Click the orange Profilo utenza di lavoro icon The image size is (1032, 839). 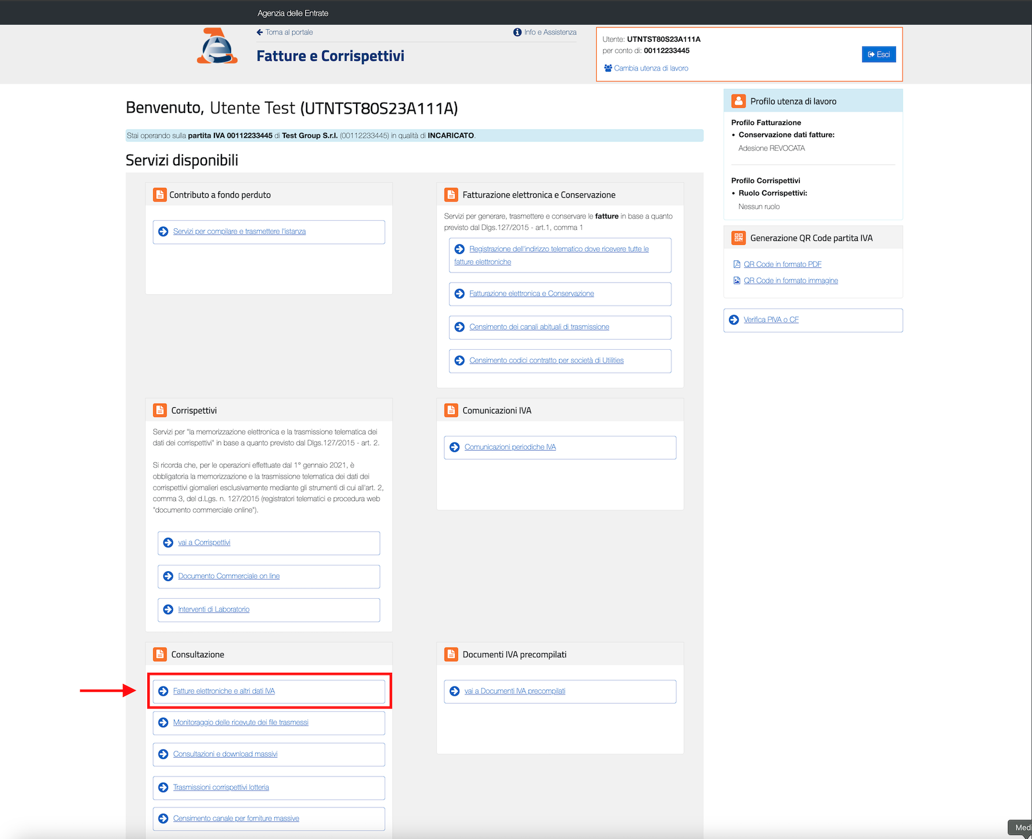point(738,102)
